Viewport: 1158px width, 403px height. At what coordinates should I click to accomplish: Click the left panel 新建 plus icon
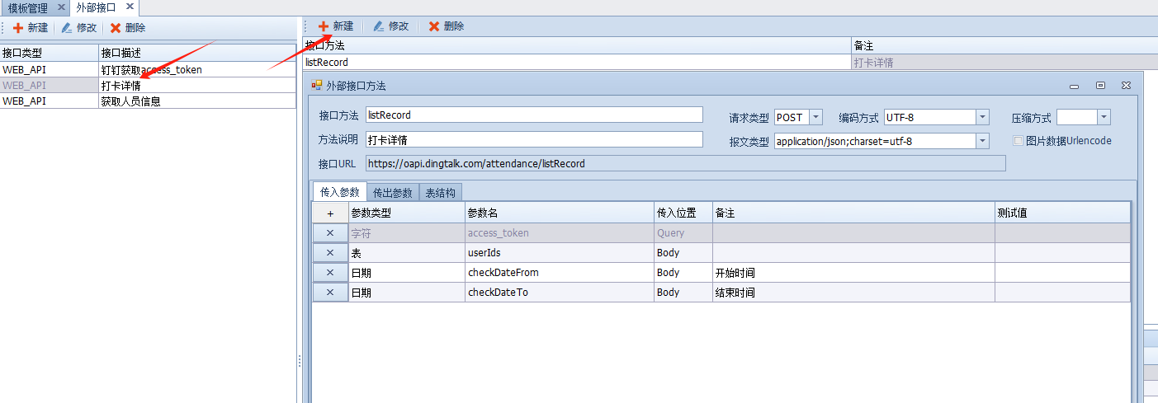(18, 28)
